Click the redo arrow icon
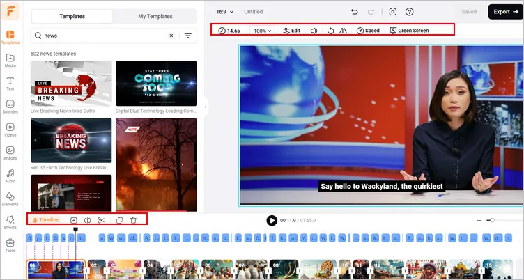This screenshot has height=280, width=524. pyautogui.click(x=371, y=12)
